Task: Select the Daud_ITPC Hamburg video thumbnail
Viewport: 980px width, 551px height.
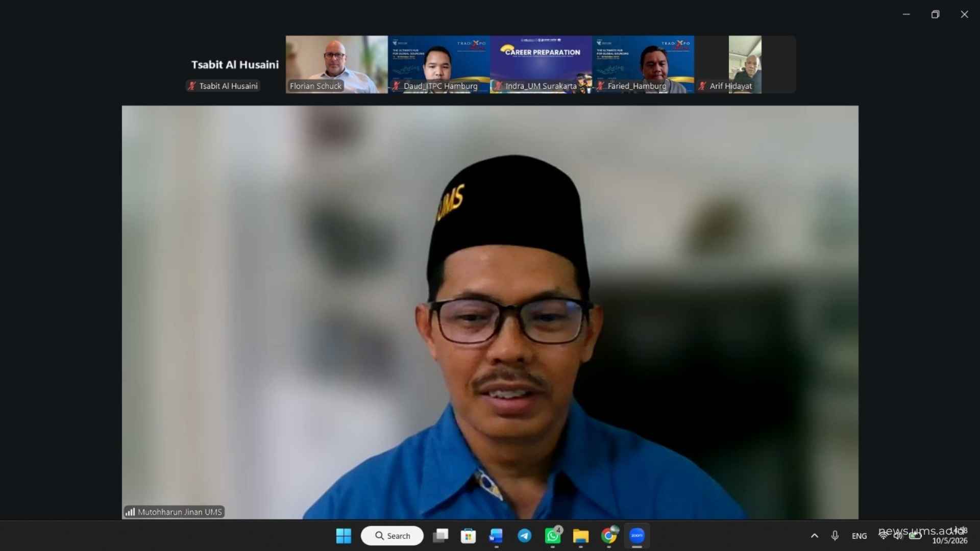Action: click(x=439, y=64)
